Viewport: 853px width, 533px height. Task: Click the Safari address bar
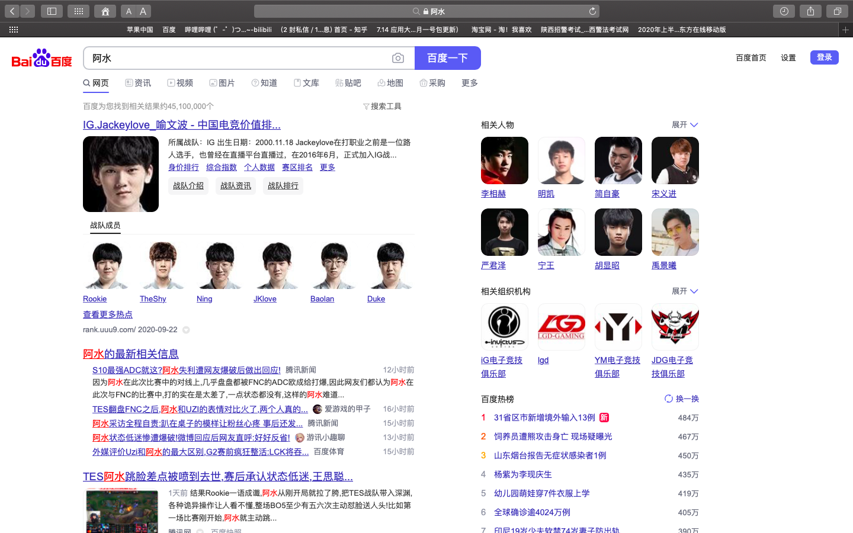[426, 11]
